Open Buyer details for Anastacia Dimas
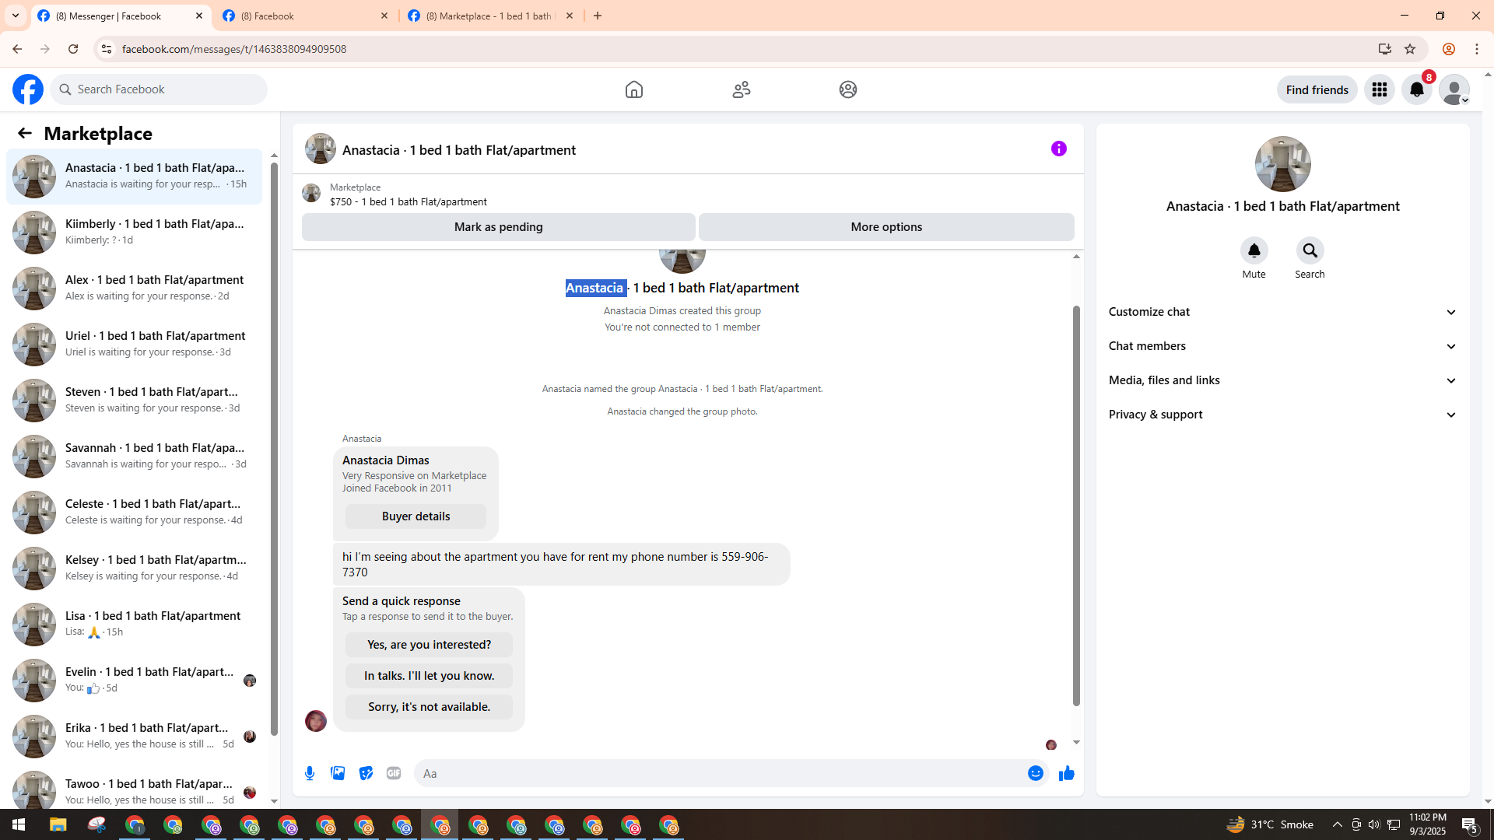 pos(416,516)
